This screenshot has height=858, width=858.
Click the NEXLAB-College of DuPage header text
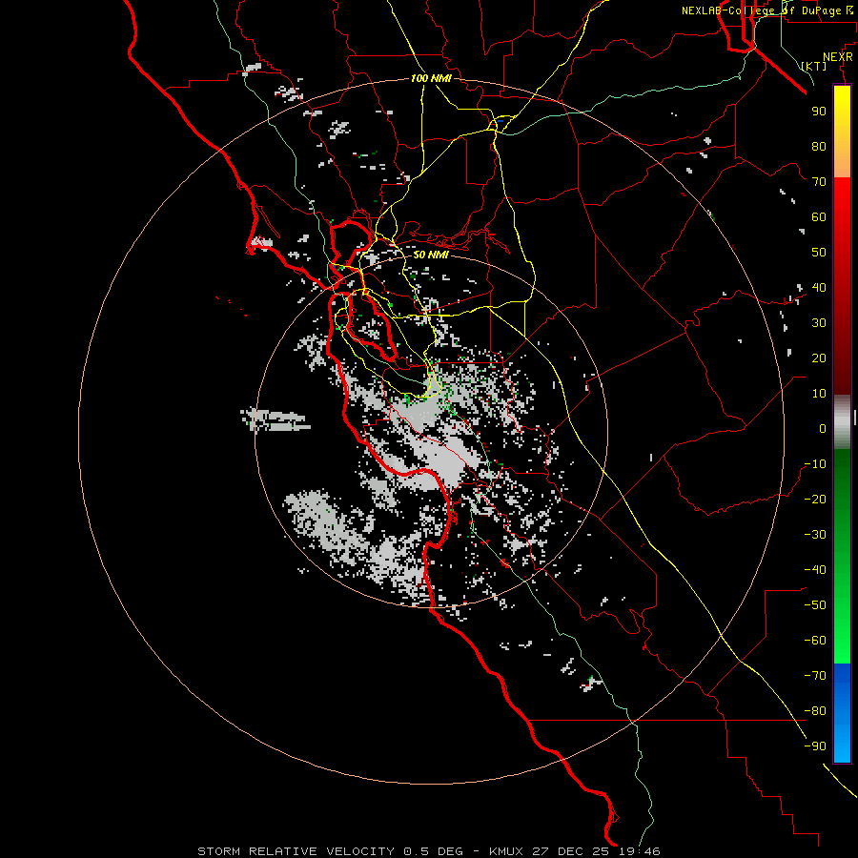tap(766, 10)
